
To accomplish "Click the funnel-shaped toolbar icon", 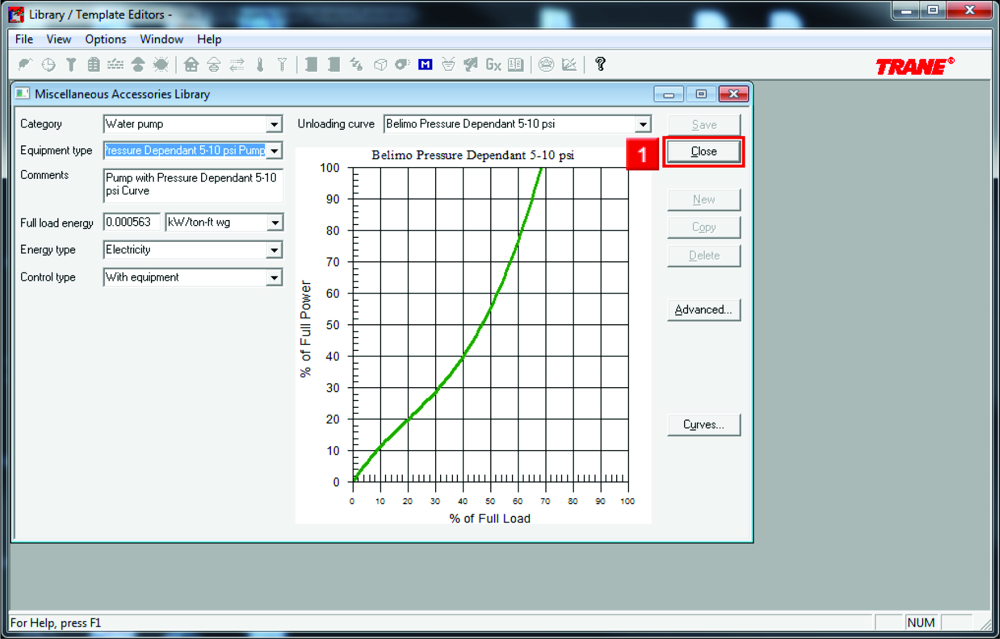I will [71, 65].
